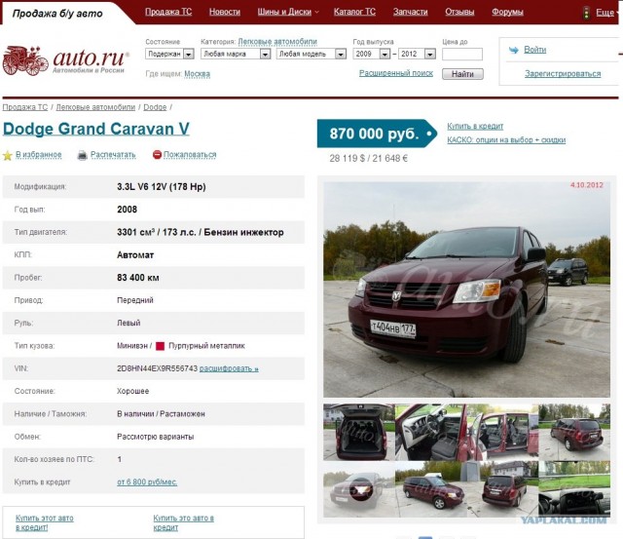Screen dimensions: 623x539
Task: Open the open-trunk thumbnail photo
Action: click(358, 431)
